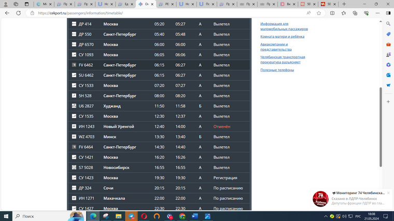The width and height of the screenshot is (394, 221).
Task: Launch Microsoft Edge from taskbar
Action: tap(93, 216)
